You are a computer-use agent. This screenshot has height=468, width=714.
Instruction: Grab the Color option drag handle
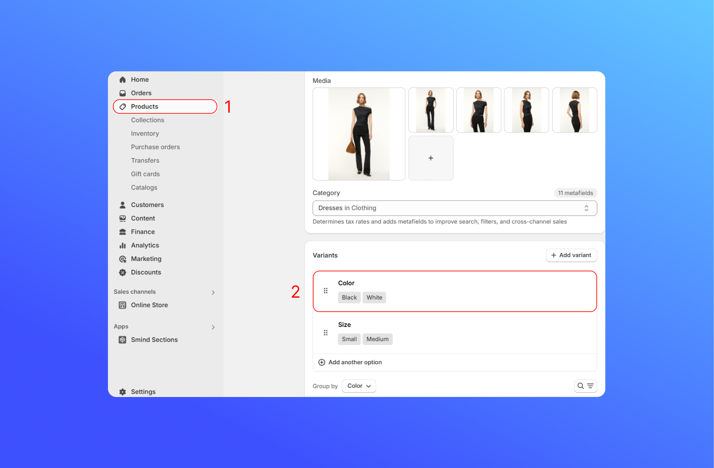[x=326, y=291]
